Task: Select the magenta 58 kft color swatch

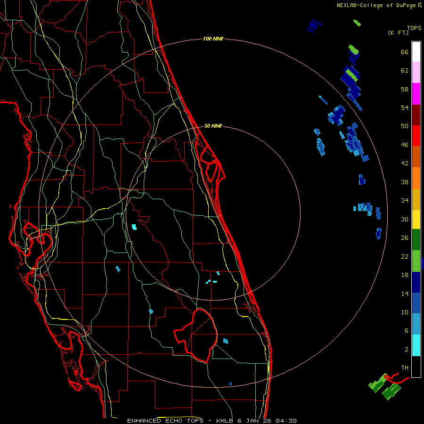Action: click(416, 94)
